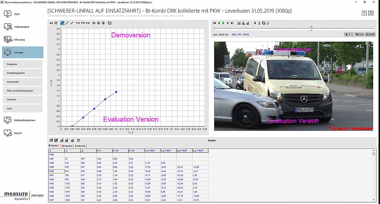The image size is (380, 204).
Task: Click the table scrollbar up arrow
Action: point(373,150)
